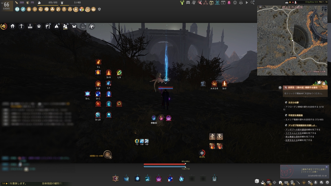Click the pink bell icon
This screenshot has width=331, height=186.
(229, 3)
